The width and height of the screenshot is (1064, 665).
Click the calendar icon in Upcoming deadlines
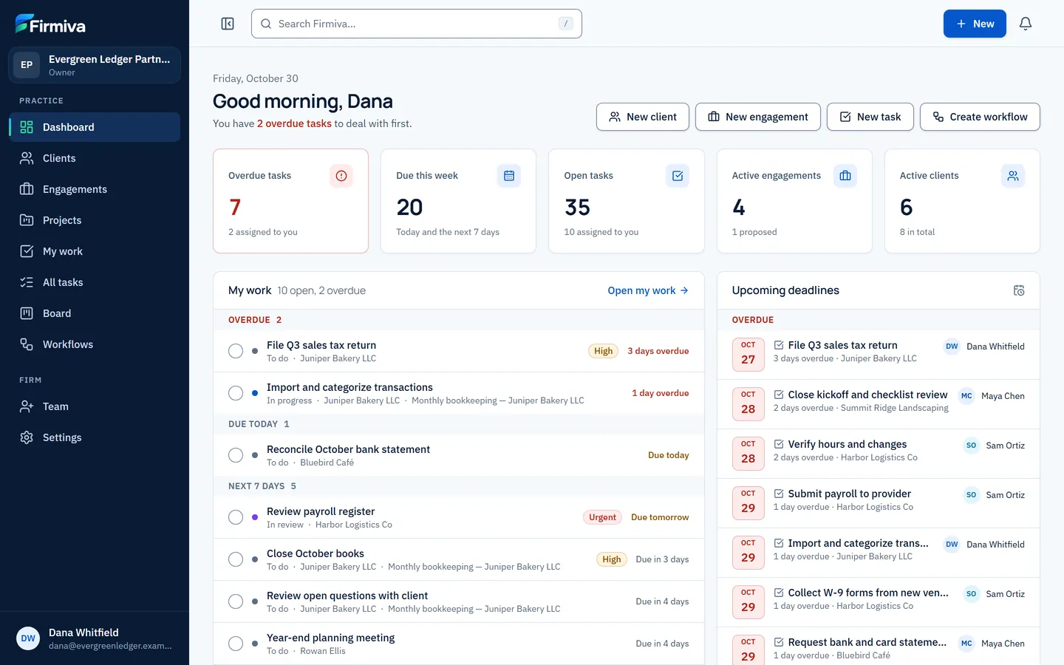coord(1019,290)
